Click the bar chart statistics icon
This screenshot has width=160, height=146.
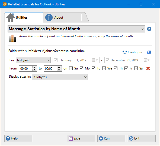[x=12, y=38]
